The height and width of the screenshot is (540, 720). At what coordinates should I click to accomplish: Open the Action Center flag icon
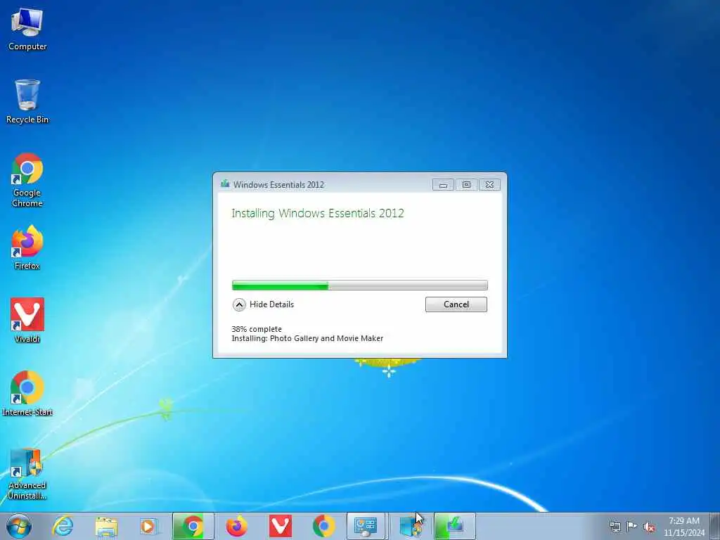632,527
